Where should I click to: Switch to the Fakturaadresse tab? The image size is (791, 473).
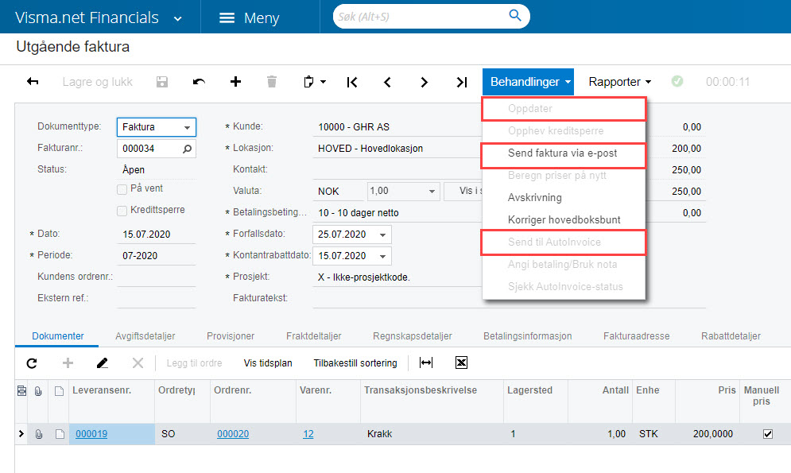pyautogui.click(x=637, y=336)
